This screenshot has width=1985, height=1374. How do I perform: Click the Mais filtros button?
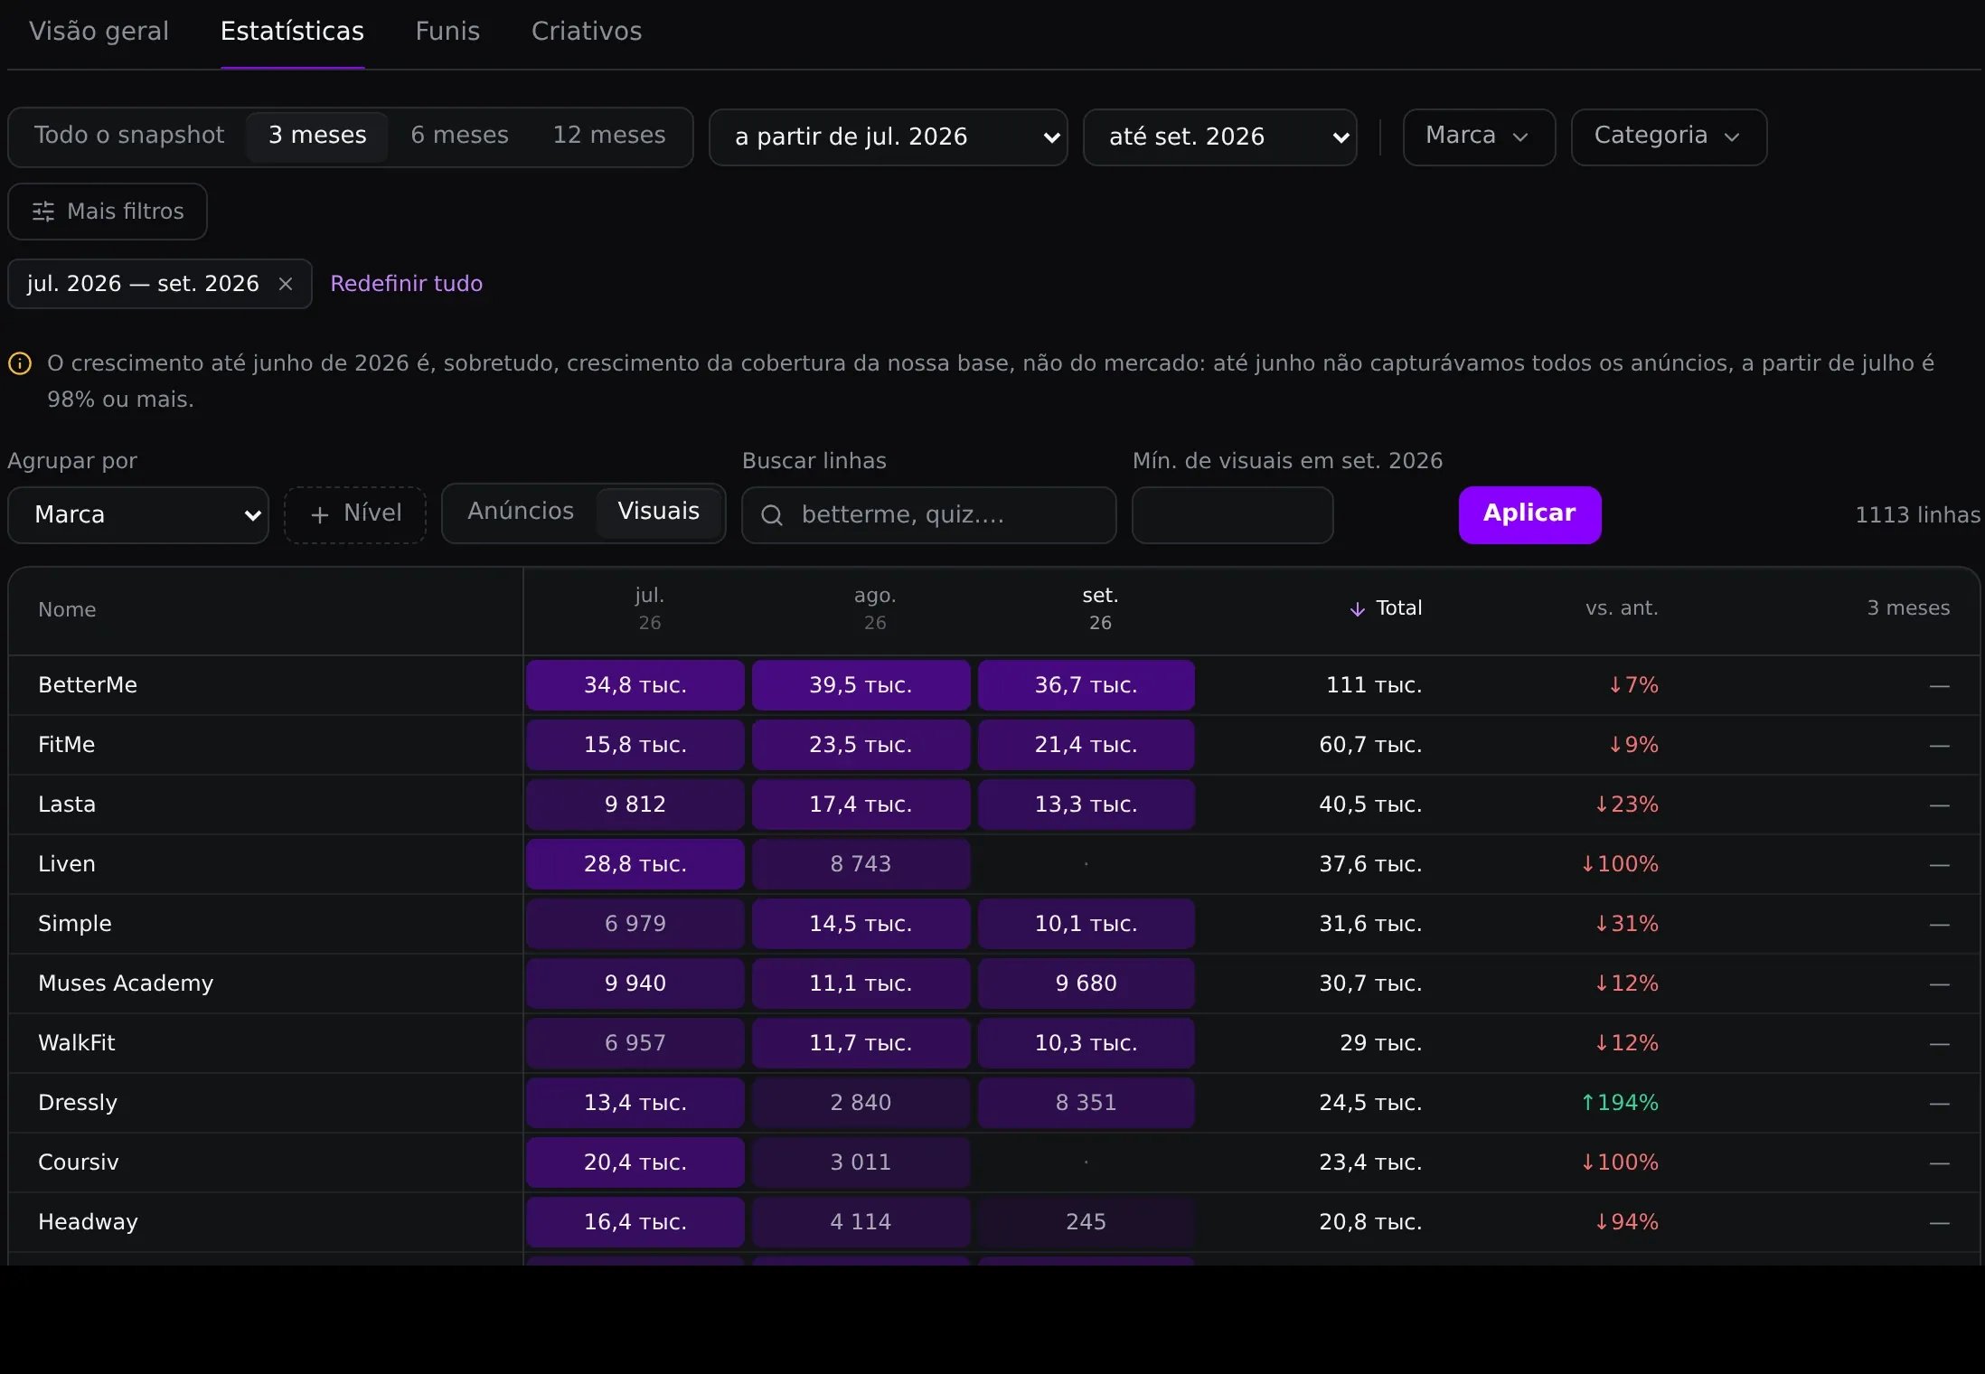pyautogui.click(x=108, y=212)
